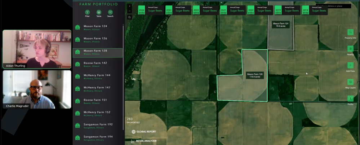Click the Mason Farm 128 map label
This screenshot has width=360, height=145.
(x=255, y=75)
